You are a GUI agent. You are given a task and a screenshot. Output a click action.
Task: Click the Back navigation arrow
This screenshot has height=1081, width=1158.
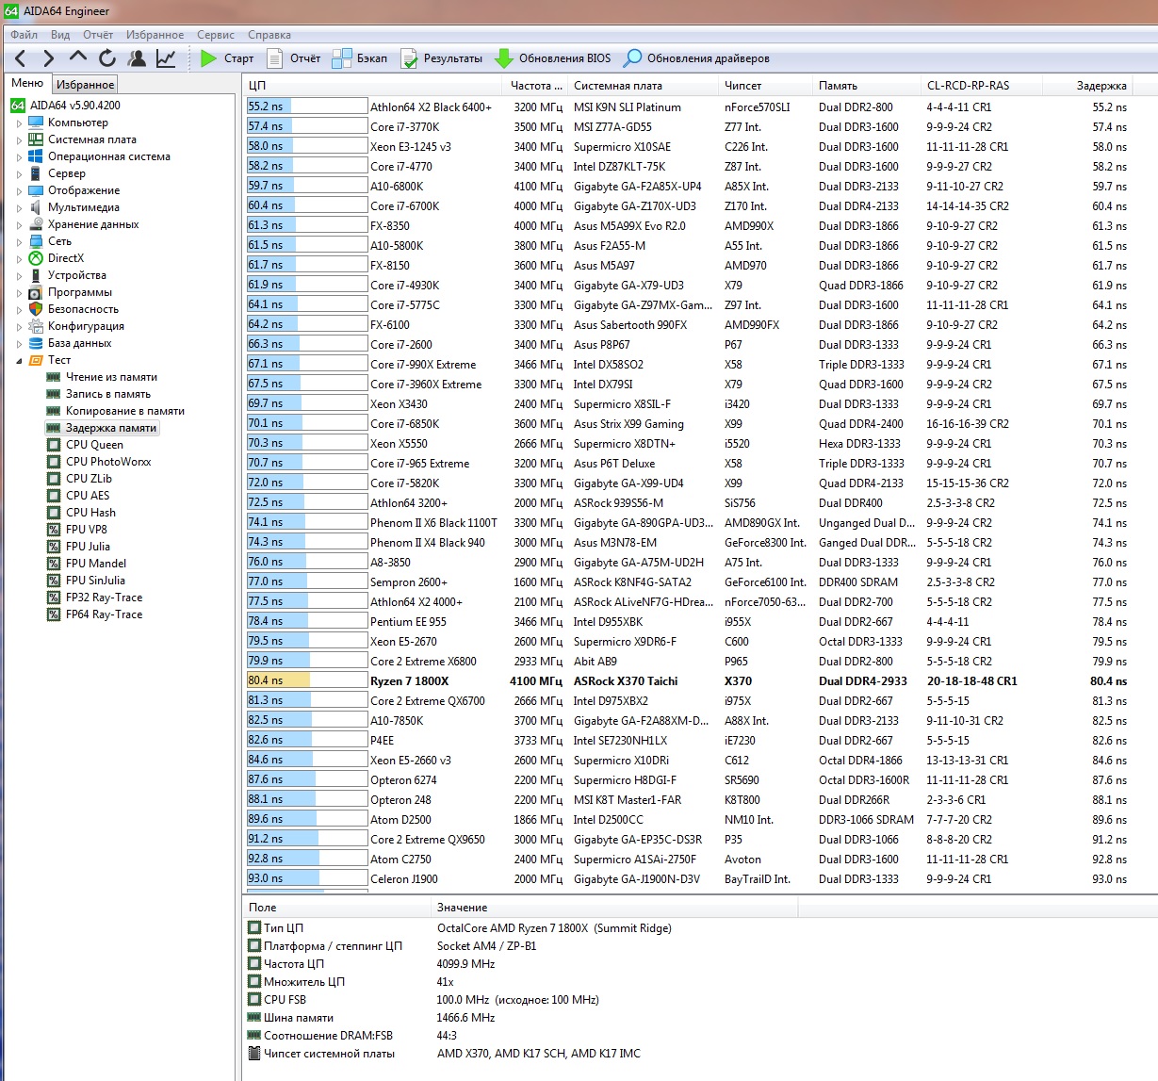pos(21,58)
